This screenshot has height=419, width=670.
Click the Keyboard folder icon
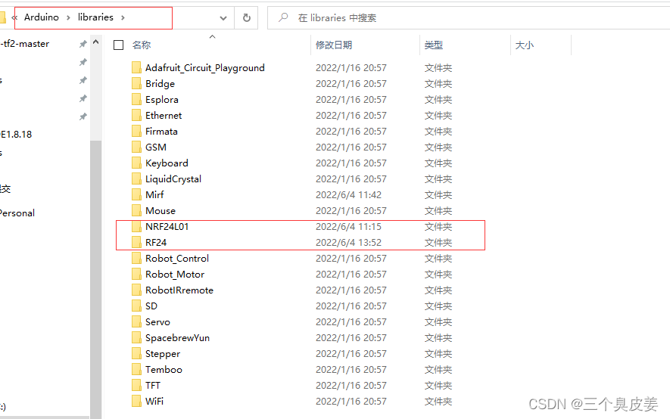[137, 163]
